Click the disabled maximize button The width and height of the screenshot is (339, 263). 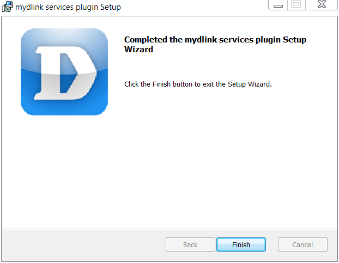click(296, 4)
